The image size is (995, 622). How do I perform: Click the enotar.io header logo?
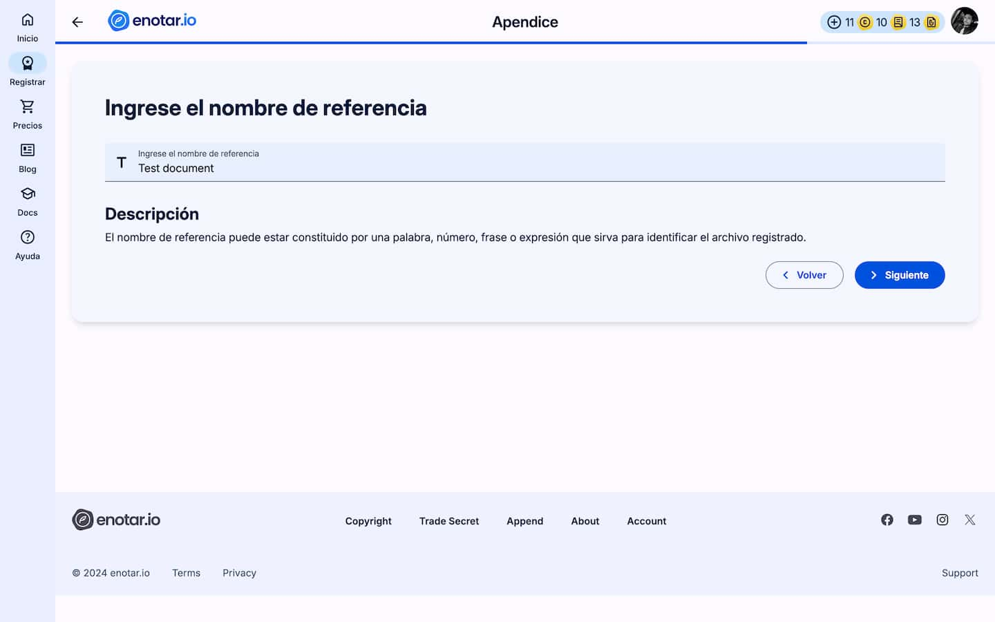click(x=152, y=21)
